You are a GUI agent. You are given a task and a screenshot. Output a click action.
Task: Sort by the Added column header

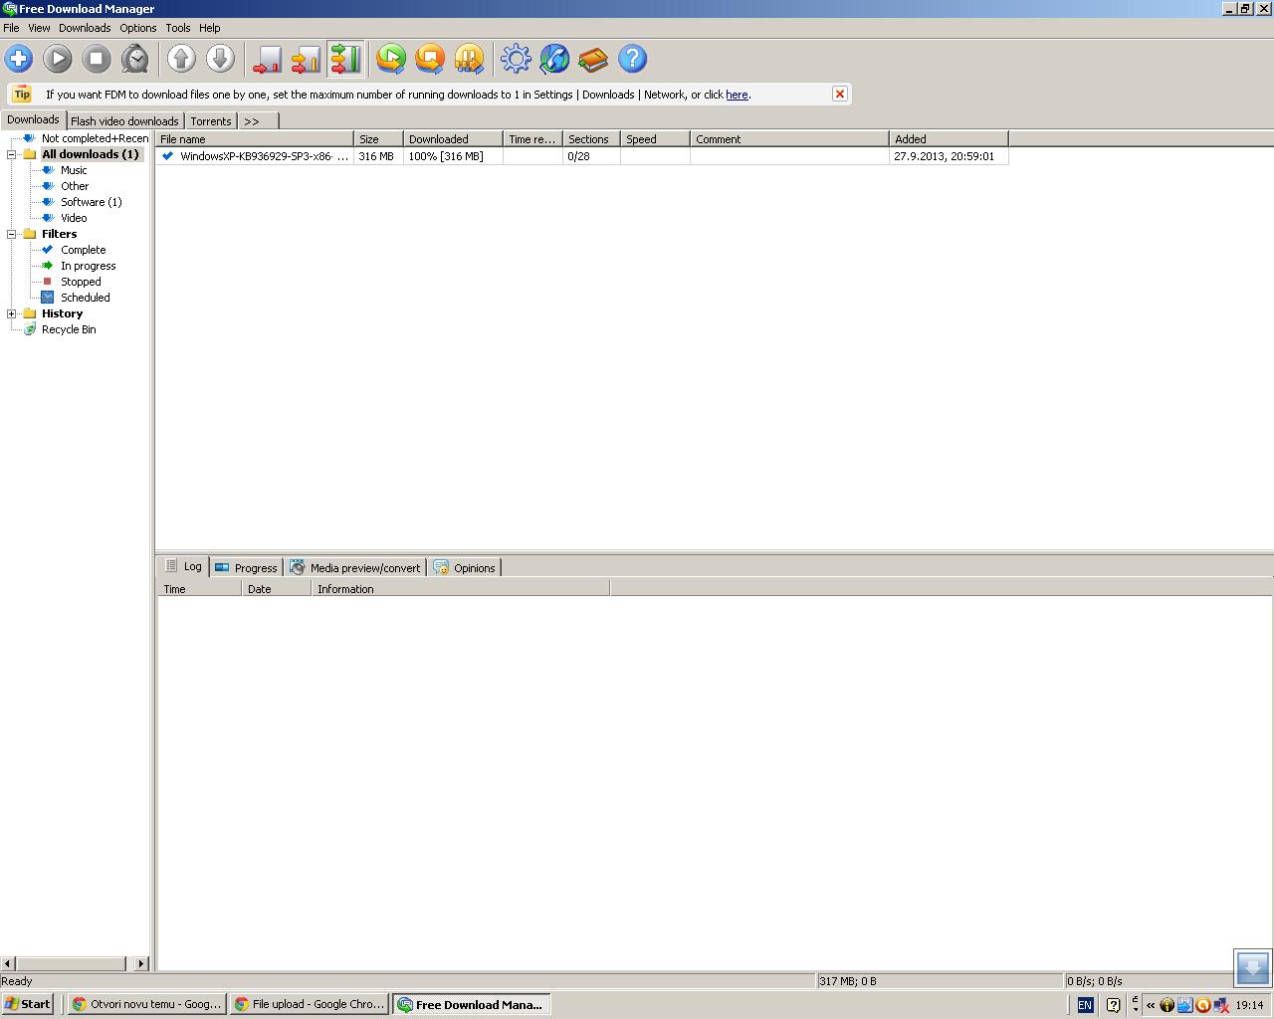tap(949, 139)
